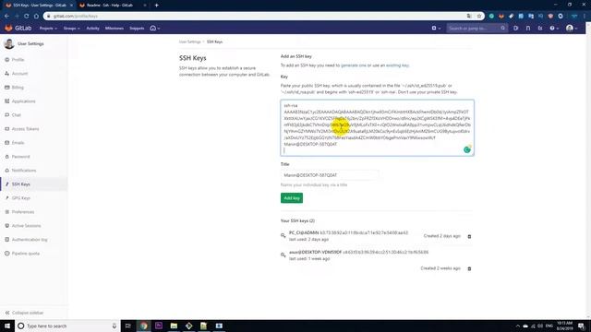Open Preferences in settings sidebar
591x332 pixels.
(22, 212)
